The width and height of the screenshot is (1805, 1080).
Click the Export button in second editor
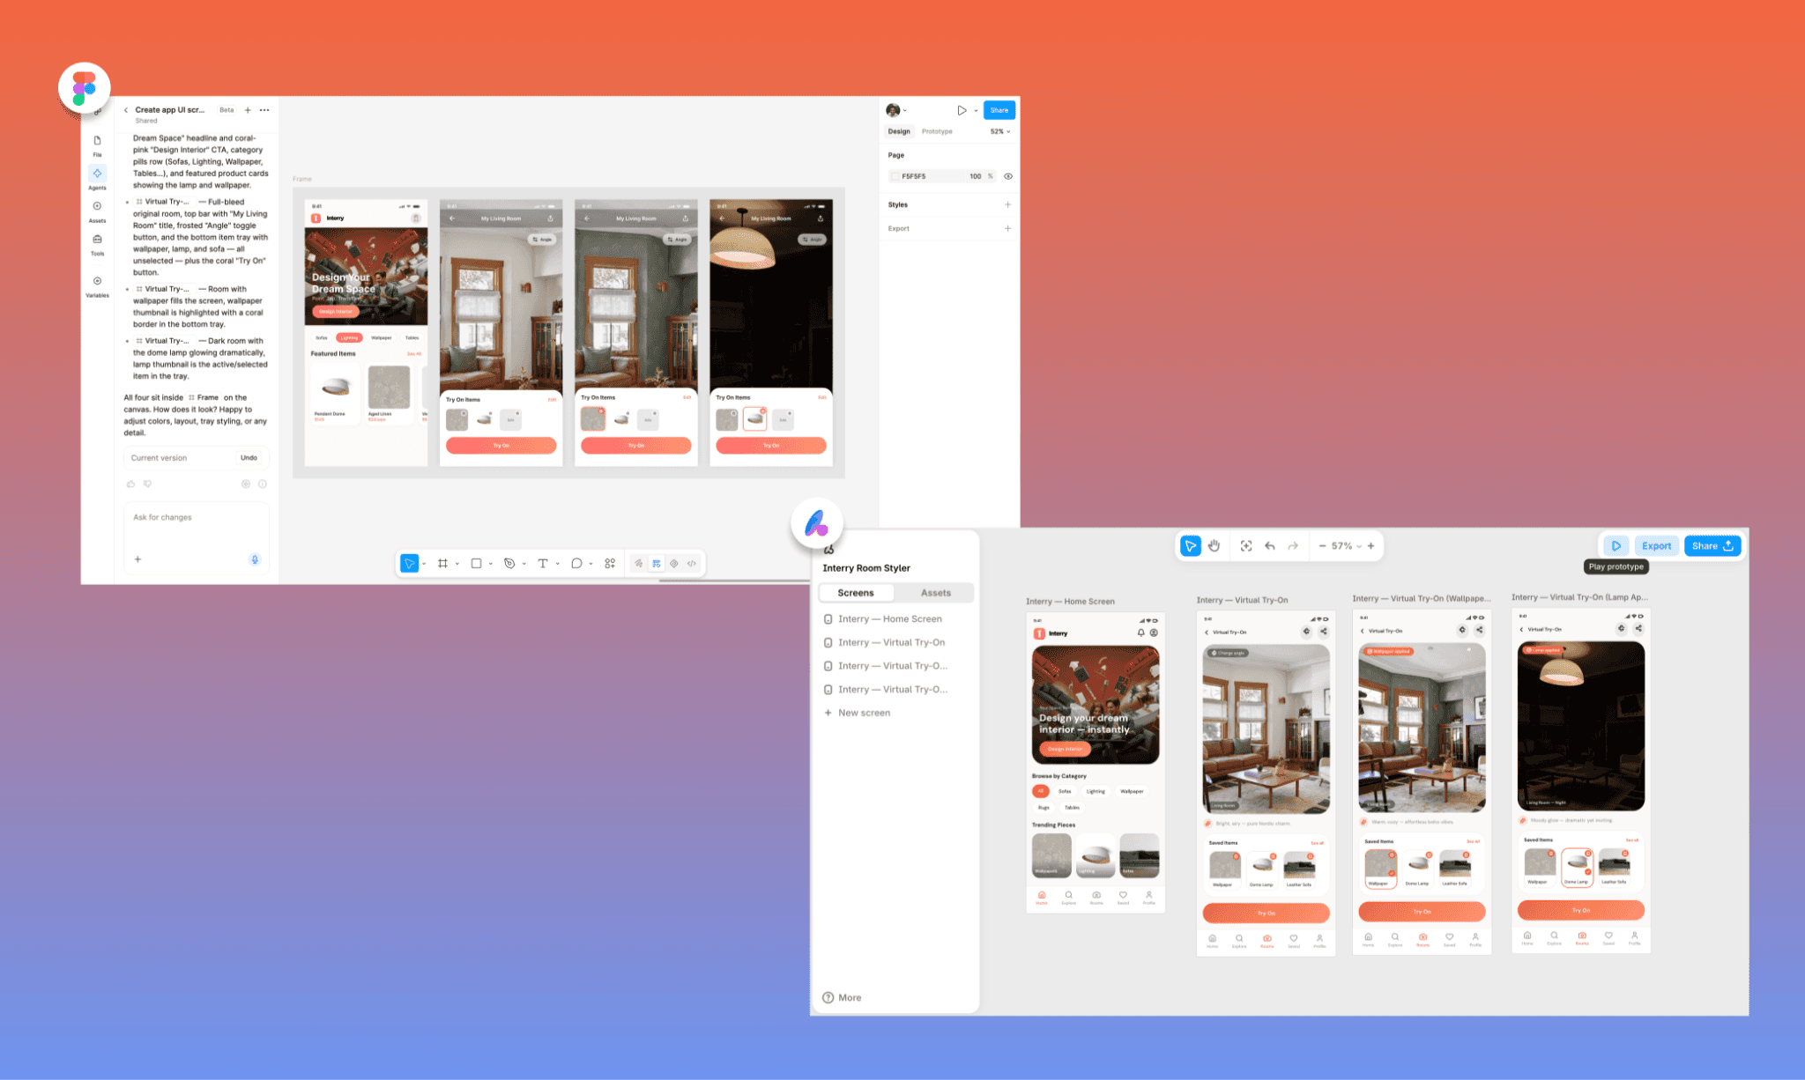[1656, 546]
